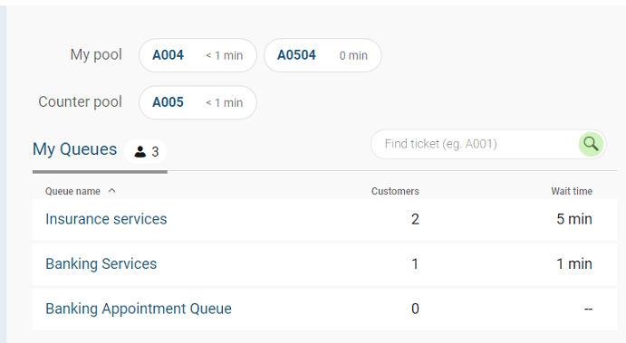
Task: Toggle Queue name sort arrow
Action: click(x=111, y=191)
